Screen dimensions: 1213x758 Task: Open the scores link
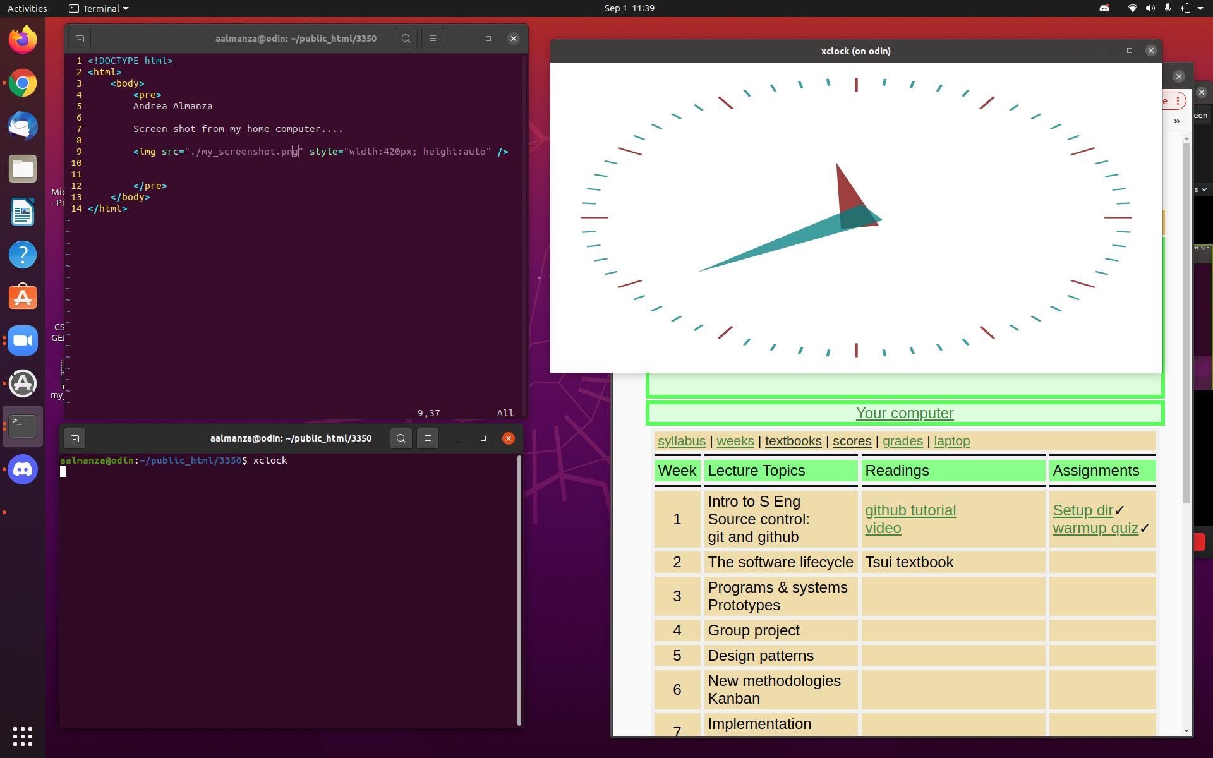click(x=852, y=441)
